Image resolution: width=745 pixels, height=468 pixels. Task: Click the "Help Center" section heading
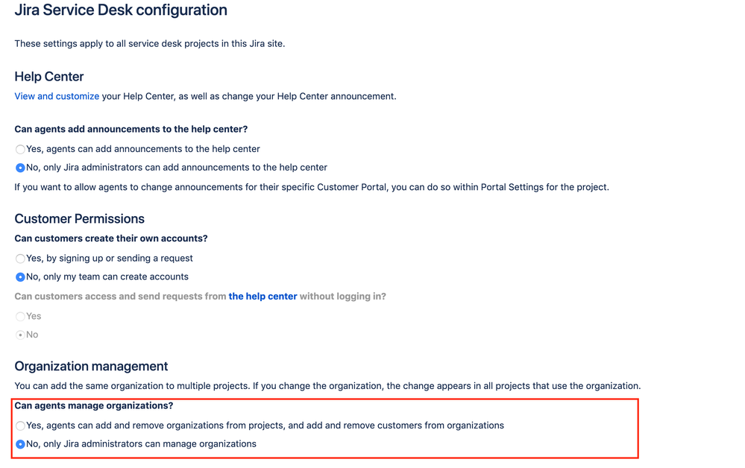pyautogui.click(x=48, y=76)
